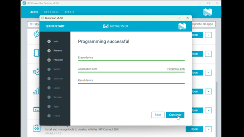Click the Toolchain Manager description text
Image resolution: width=244 pixels, height=137 pixels.
82,129
